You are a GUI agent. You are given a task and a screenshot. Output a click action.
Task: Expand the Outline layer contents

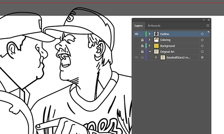(149, 34)
